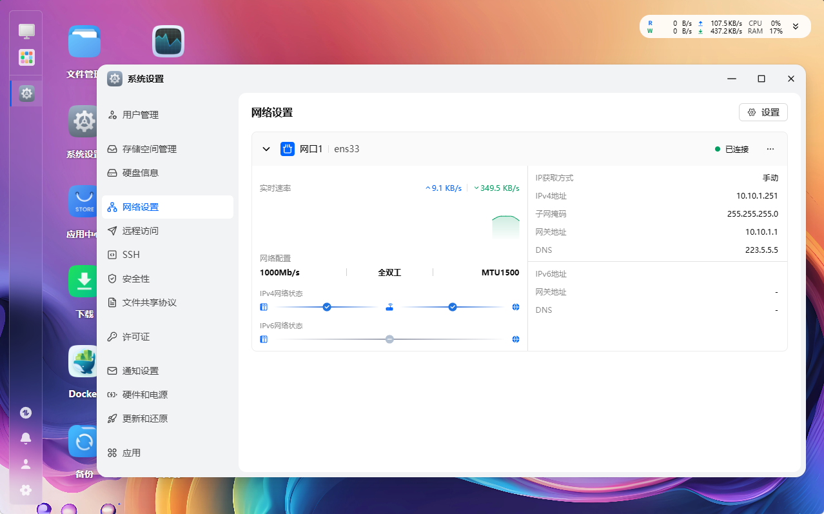The height and width of the screenshot is (514, 824).
Task: Select 用户管理 in the sidebar
Action: (140, 115)
